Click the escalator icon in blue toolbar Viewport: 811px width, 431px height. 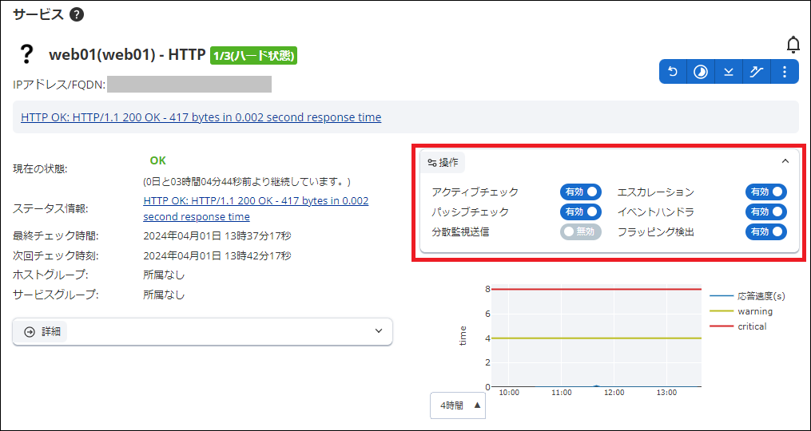click(x=757, y=72)
